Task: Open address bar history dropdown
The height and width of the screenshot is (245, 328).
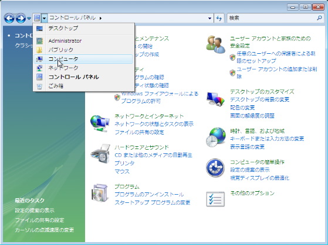Action: (209, 18)
